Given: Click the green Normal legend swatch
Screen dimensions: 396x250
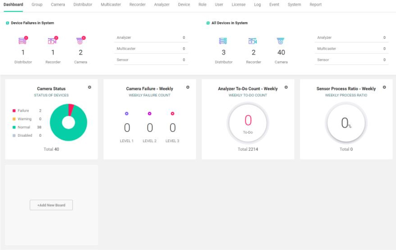Looking at the screenshot, I should (14, 127).
